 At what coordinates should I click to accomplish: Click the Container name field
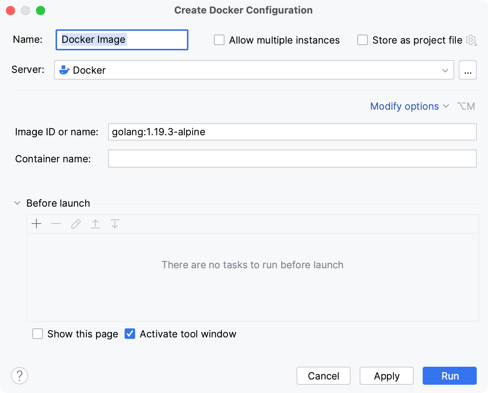(x=292, y=159)
